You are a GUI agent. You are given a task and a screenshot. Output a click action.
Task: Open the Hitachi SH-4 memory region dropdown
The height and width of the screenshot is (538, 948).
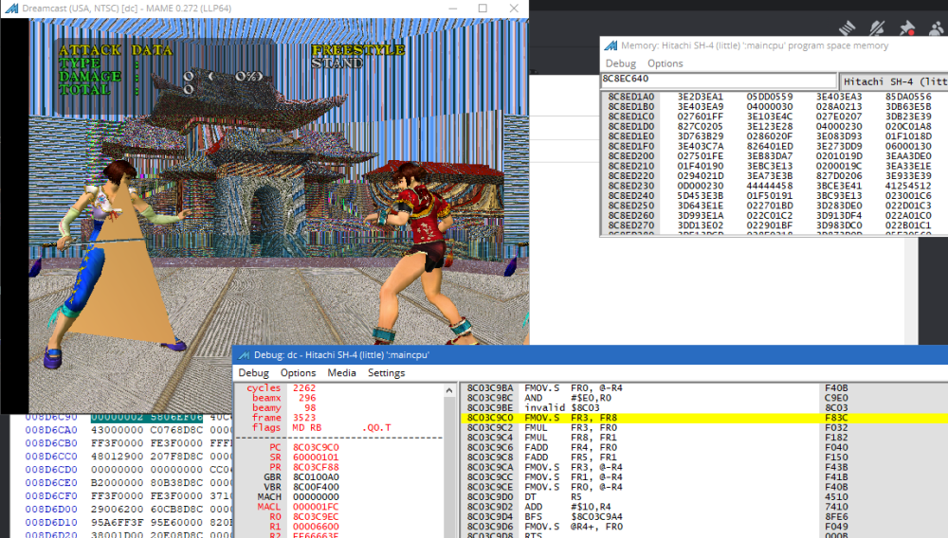pyautogui.click(x=893, y=81)
